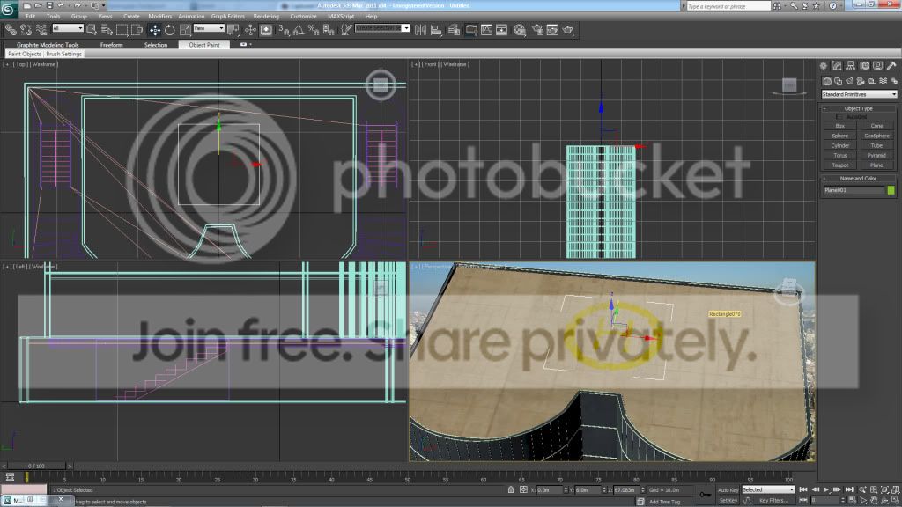Viewport: 902px width, 507px height.
Task: Open the Hierarchy command panel tab
Action: click(x=851, y=66)
